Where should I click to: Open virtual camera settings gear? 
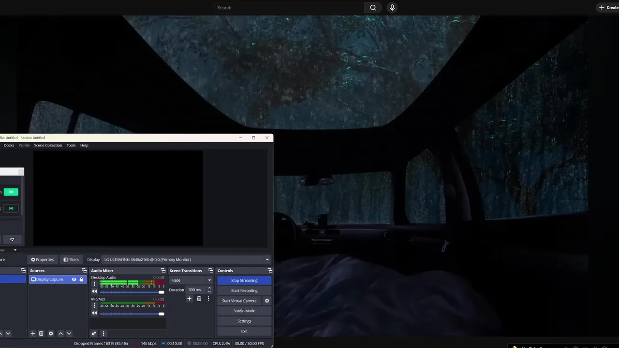[x=267, y=301]
